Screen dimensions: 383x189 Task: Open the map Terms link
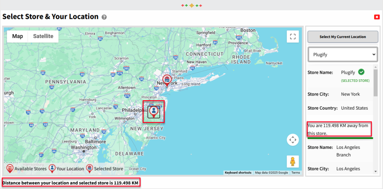pyautogui.click(x=296, y=173)
